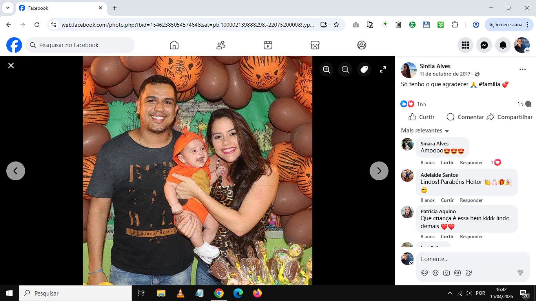Open the Messenger icon

click(x=484, y=45)
